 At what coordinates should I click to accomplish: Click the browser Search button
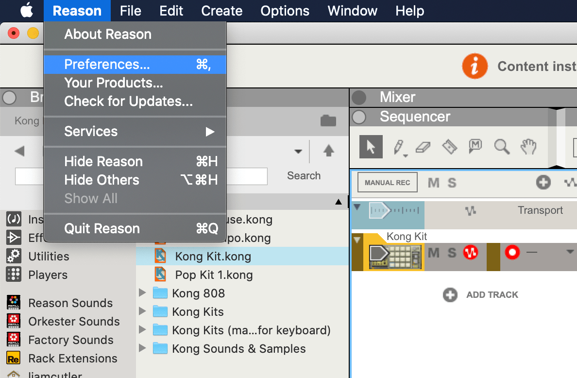coord(304,175)
